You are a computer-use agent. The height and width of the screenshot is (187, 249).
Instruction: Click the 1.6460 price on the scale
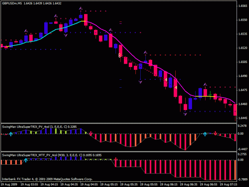[x=243, y=104]
